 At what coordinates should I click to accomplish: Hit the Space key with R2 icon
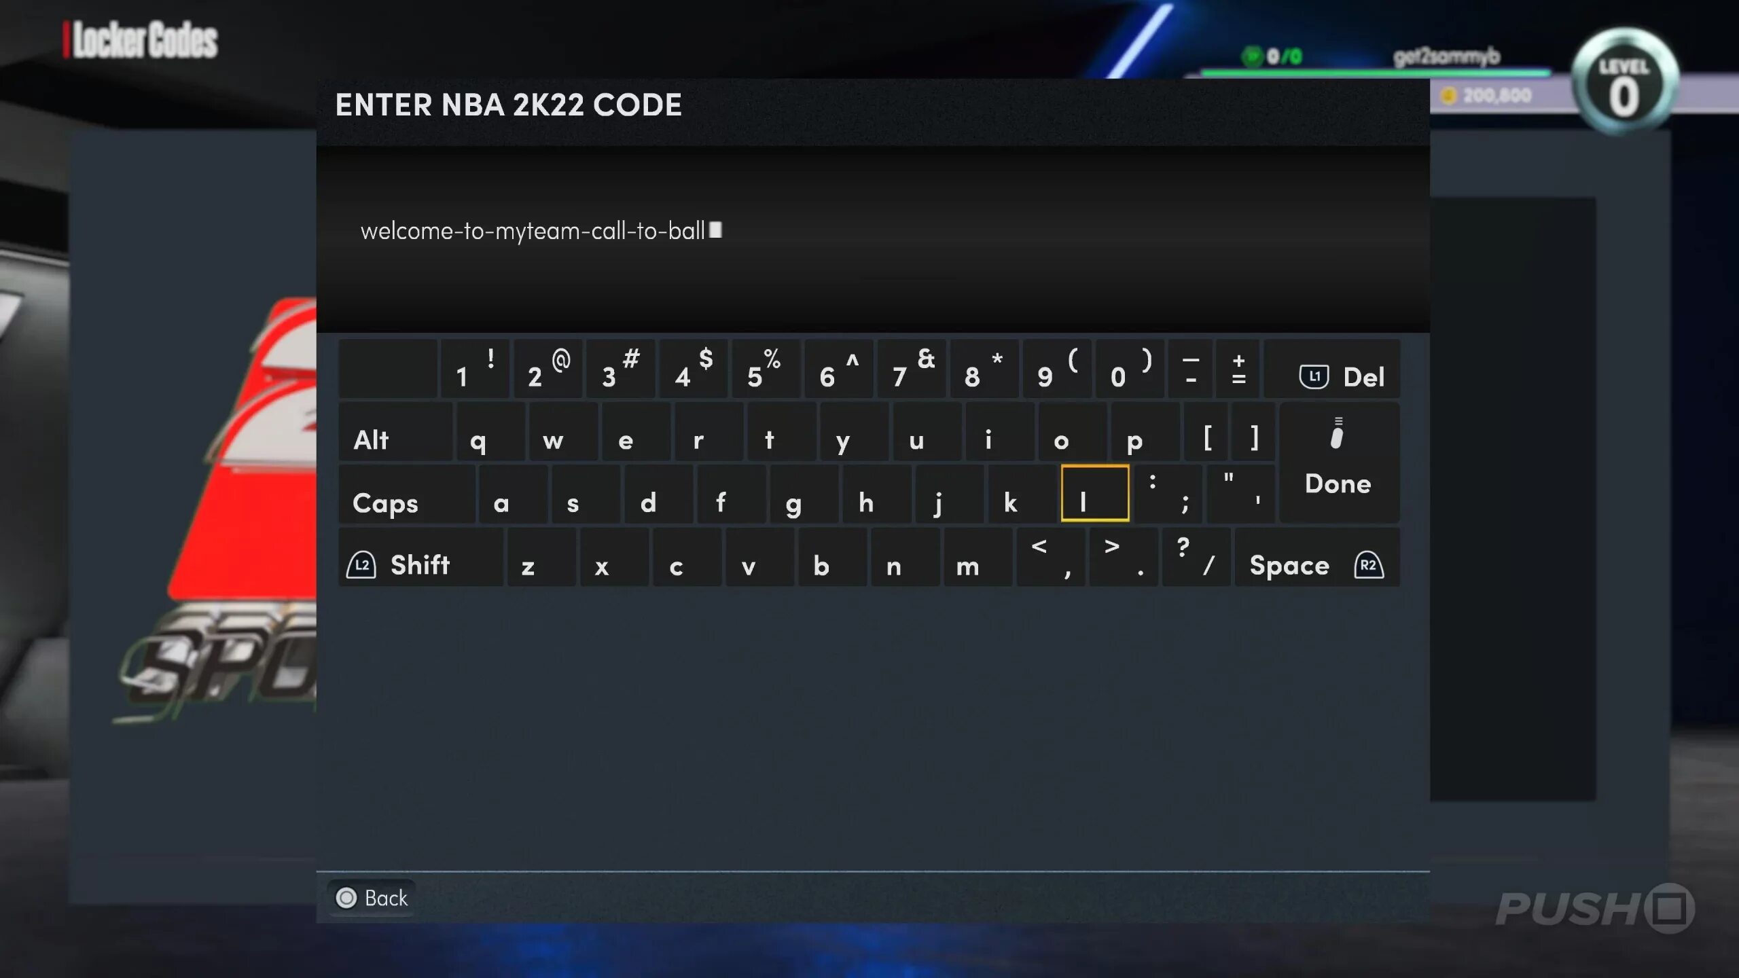click(1316, 557)
